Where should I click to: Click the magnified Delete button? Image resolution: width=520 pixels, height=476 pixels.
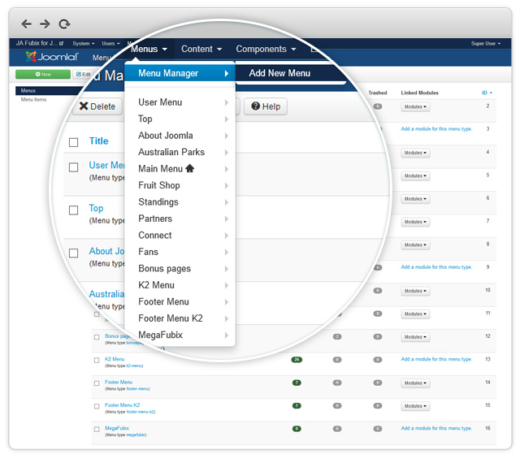coord(97,106)
